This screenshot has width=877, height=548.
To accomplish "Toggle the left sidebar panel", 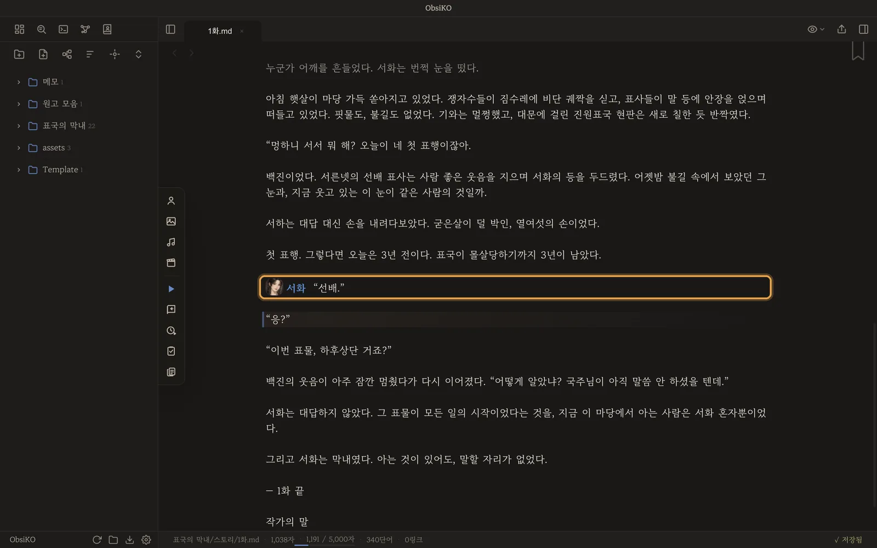I will 170,29.
